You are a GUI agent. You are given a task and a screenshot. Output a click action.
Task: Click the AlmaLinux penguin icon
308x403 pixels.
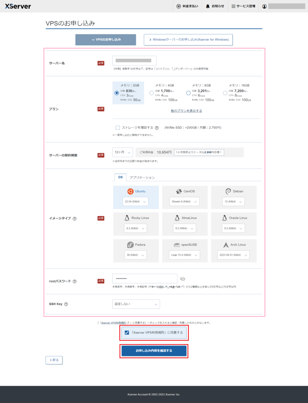[177, 218]
